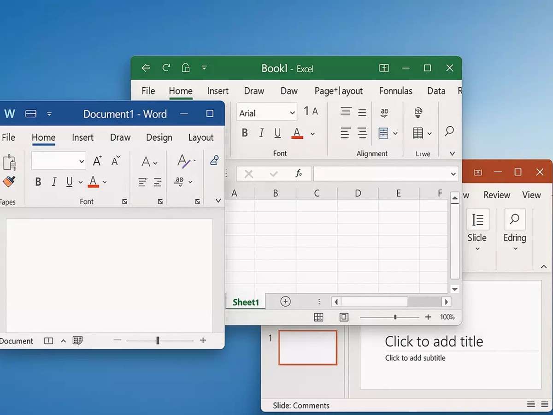Click the Excel redo circular arrow
Image resolution: width=553 pixels, height=415 pixels.
pyautogui.click(x=166, y=68)
